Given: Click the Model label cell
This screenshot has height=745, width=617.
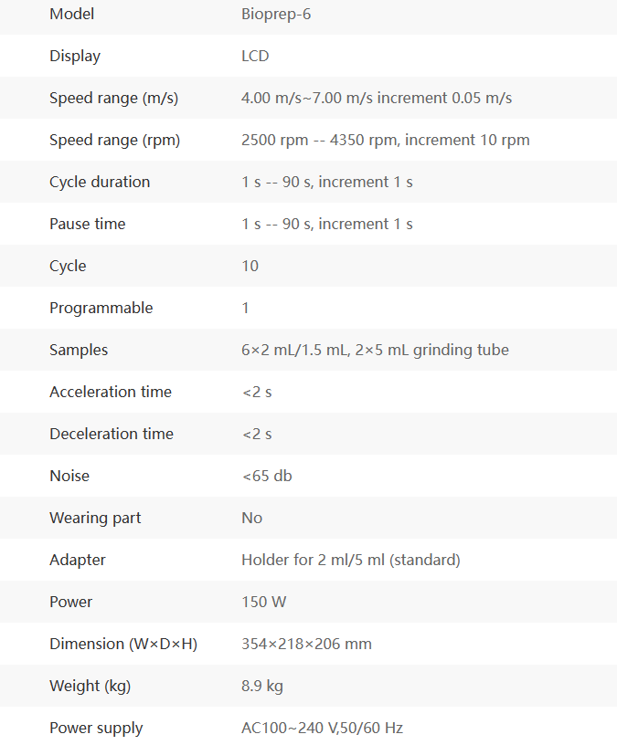Looking at the screenshot, I should (x=72, y=14).
